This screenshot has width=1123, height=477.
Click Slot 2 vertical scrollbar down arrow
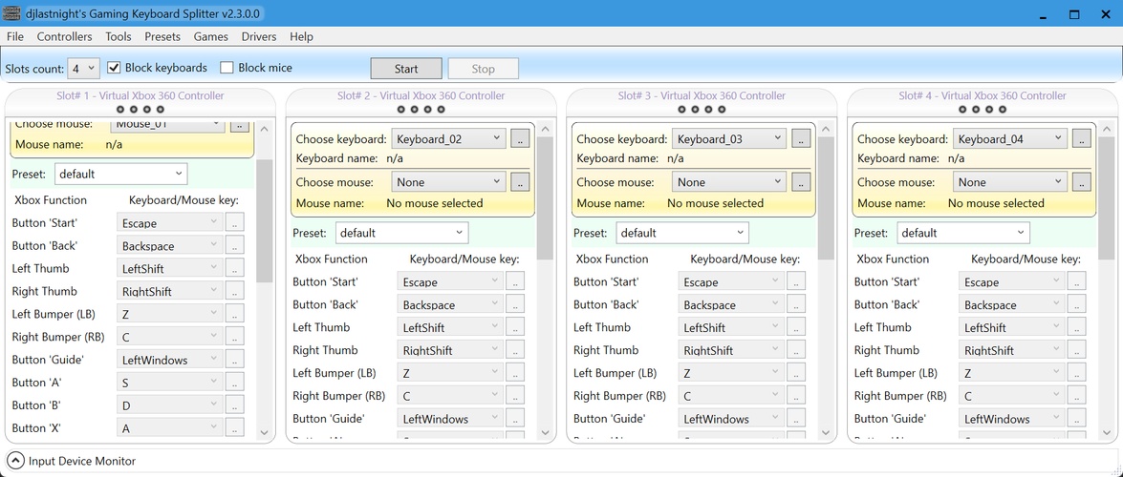pos(546,432)
